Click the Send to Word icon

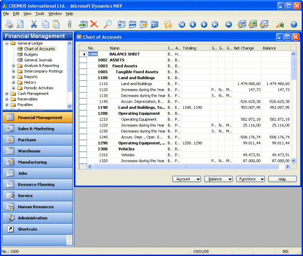pos(242,24)
